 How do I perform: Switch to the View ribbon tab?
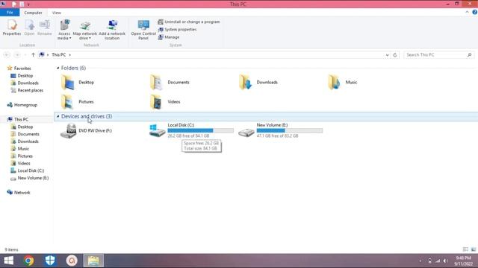click(57, 13)
